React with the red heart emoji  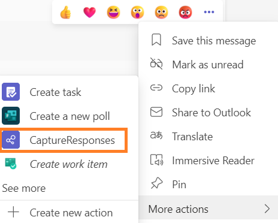[x=89, y=12]
